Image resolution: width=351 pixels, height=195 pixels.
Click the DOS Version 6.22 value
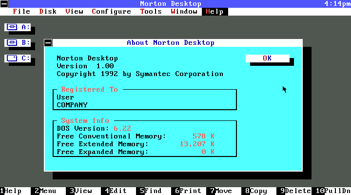pos(122,129)
